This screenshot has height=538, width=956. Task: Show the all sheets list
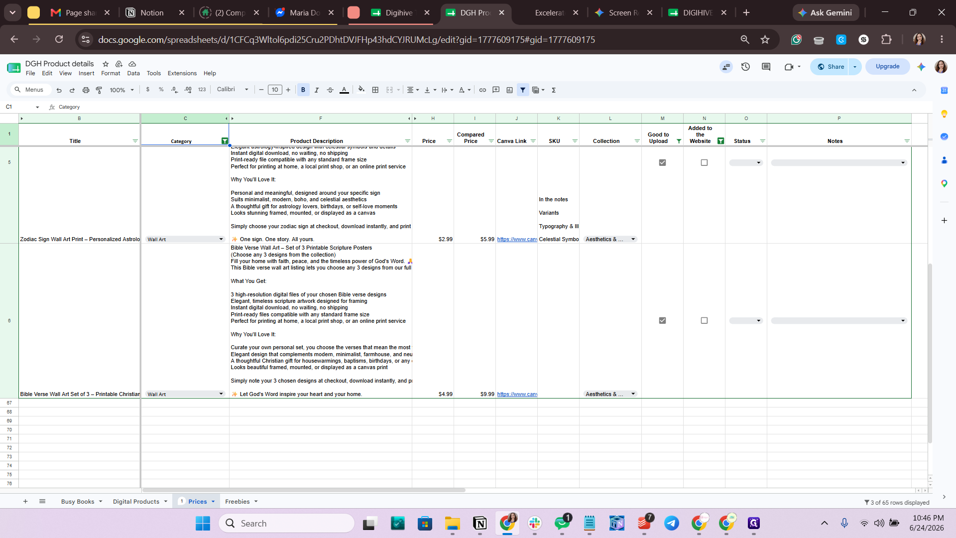[x=42, y=501]
